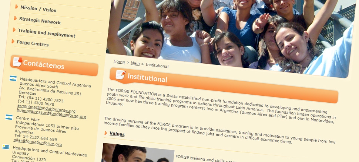Open the Mission / Vision menu item

[x=38, y=9]
